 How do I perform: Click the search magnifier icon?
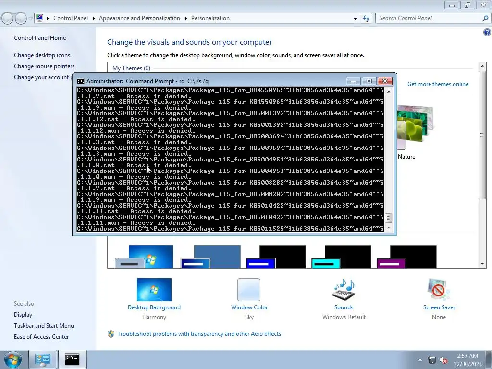click(485, 18)
